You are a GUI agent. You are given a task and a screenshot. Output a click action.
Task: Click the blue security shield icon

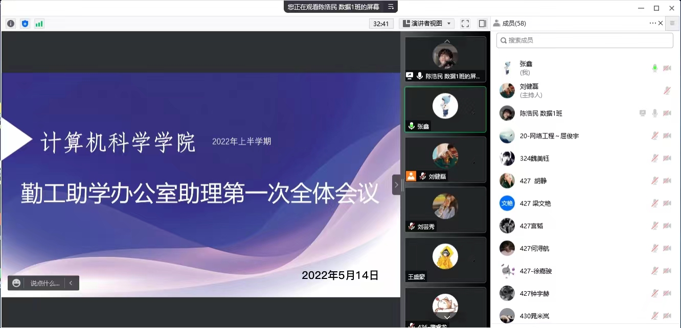[25, 24]
